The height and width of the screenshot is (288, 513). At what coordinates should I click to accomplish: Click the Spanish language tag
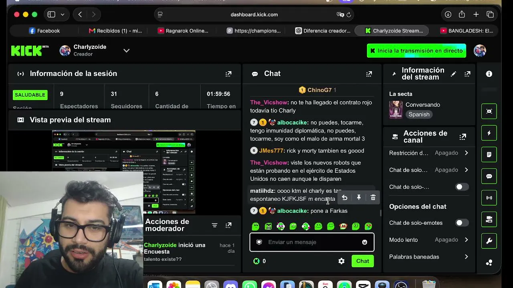click(x=419, y=114)
